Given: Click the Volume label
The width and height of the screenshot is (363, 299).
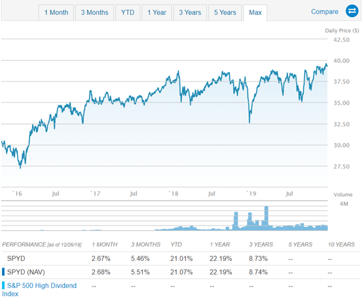Looking at the screenshot, I should coord(343,195).
